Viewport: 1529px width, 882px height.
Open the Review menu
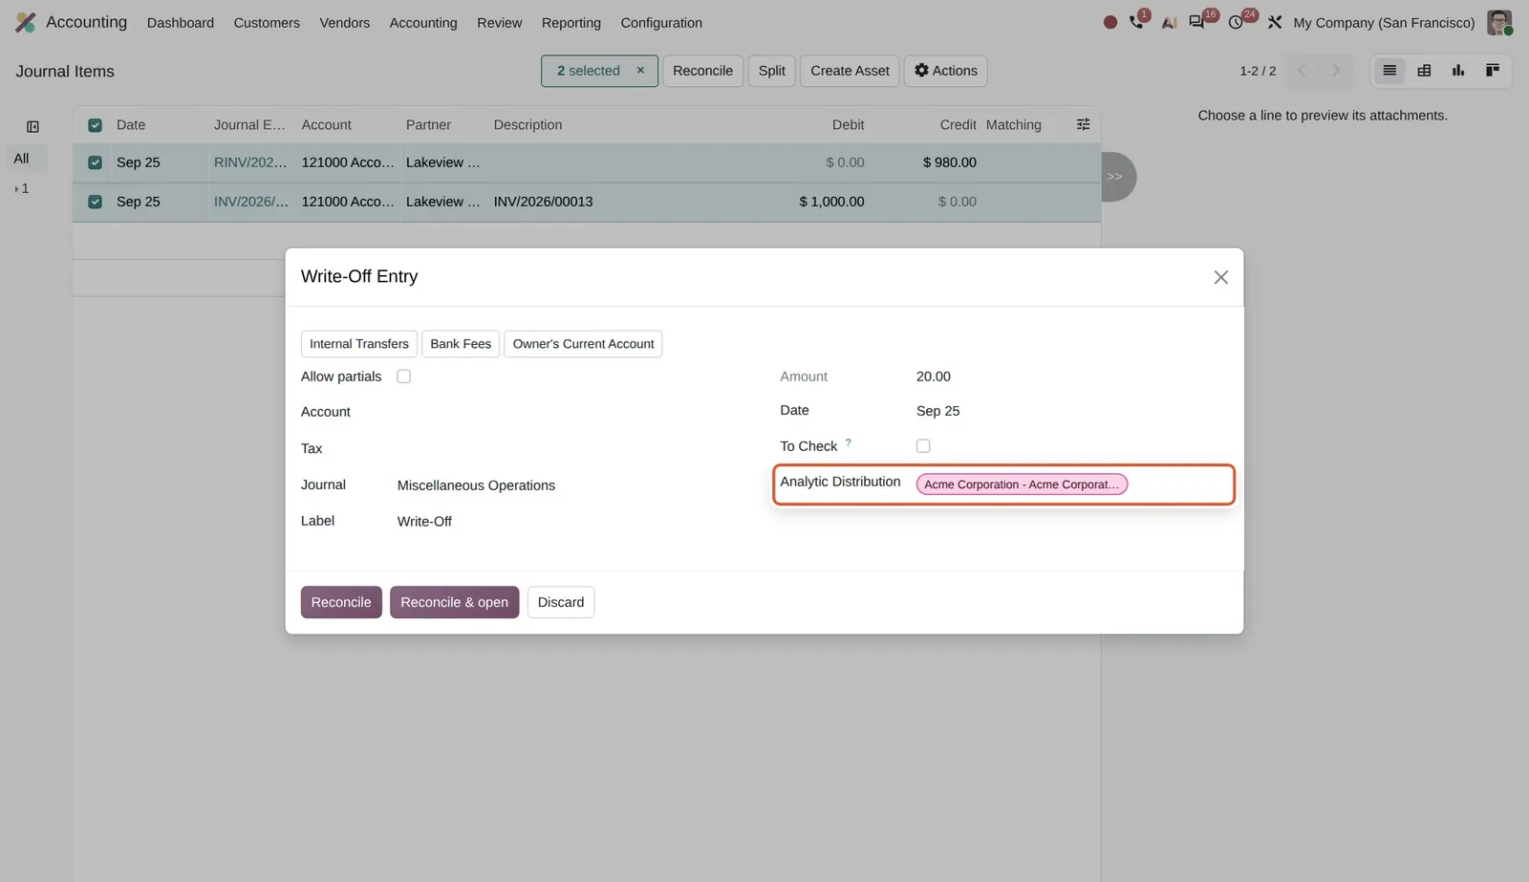coord(500,22)
